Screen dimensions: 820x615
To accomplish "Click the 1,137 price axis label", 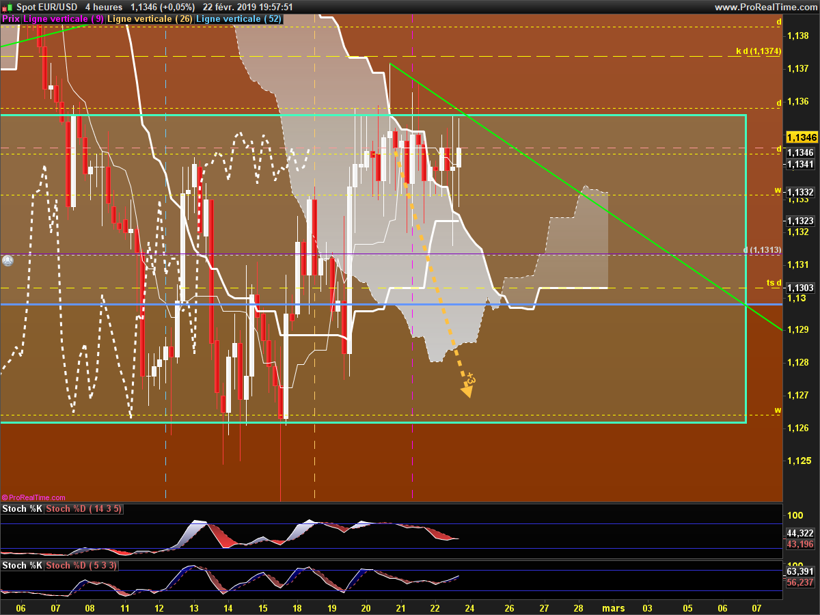I will 799,68.
